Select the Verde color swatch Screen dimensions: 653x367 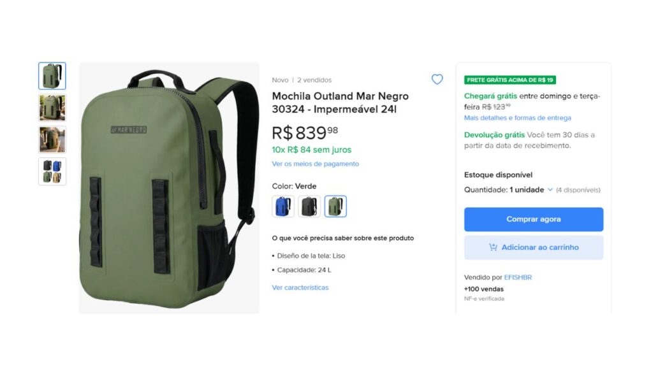click(336, 206)
